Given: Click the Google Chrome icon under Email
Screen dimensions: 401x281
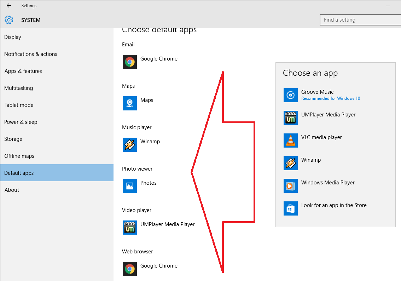Looking at the screenshot, I should (x=129, y=62).
